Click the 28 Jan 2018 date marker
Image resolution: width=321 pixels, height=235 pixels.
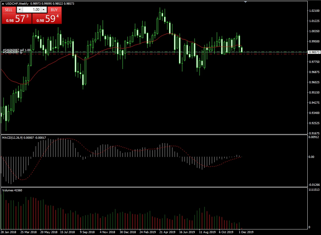coord(8,232)
